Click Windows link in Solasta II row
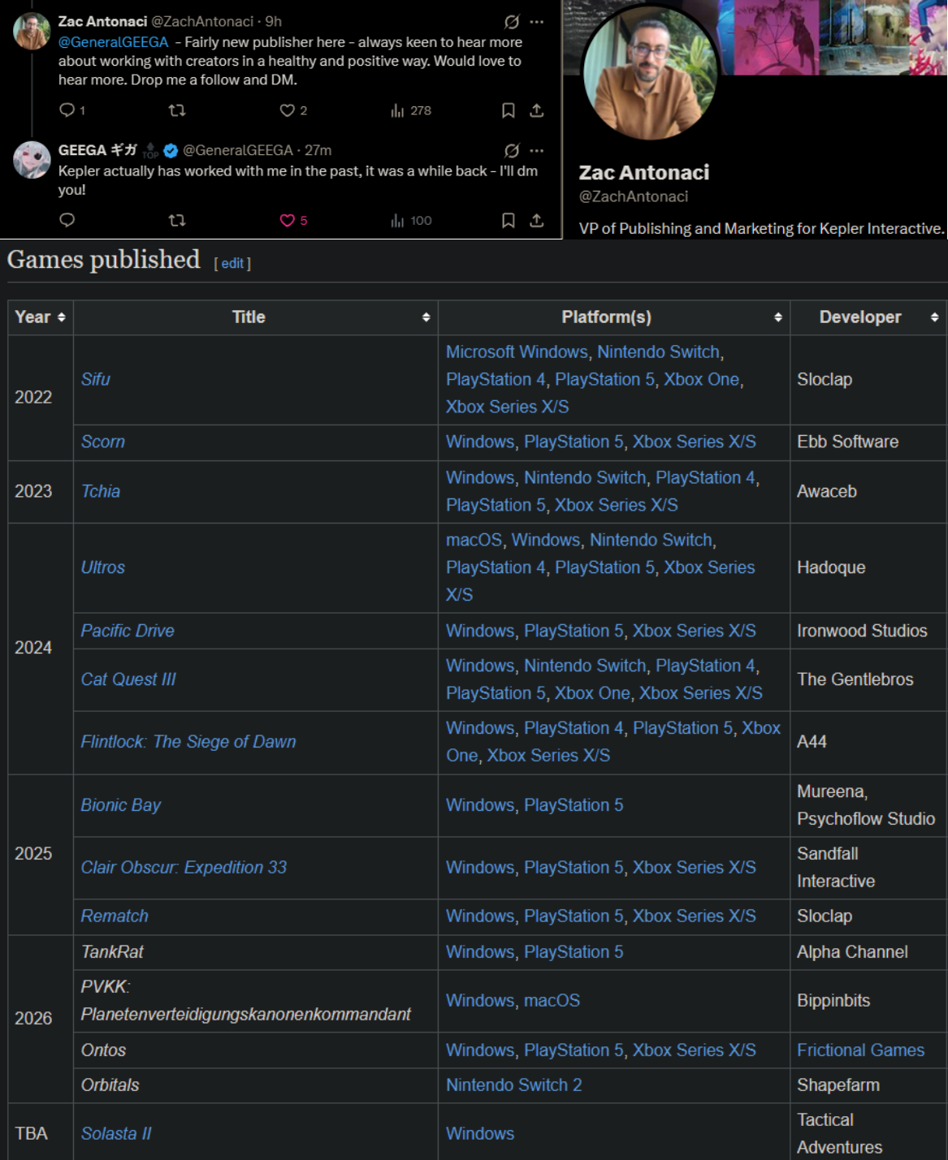The image size is (948, 1160). pyautogui.click(x=480, y=1133)
